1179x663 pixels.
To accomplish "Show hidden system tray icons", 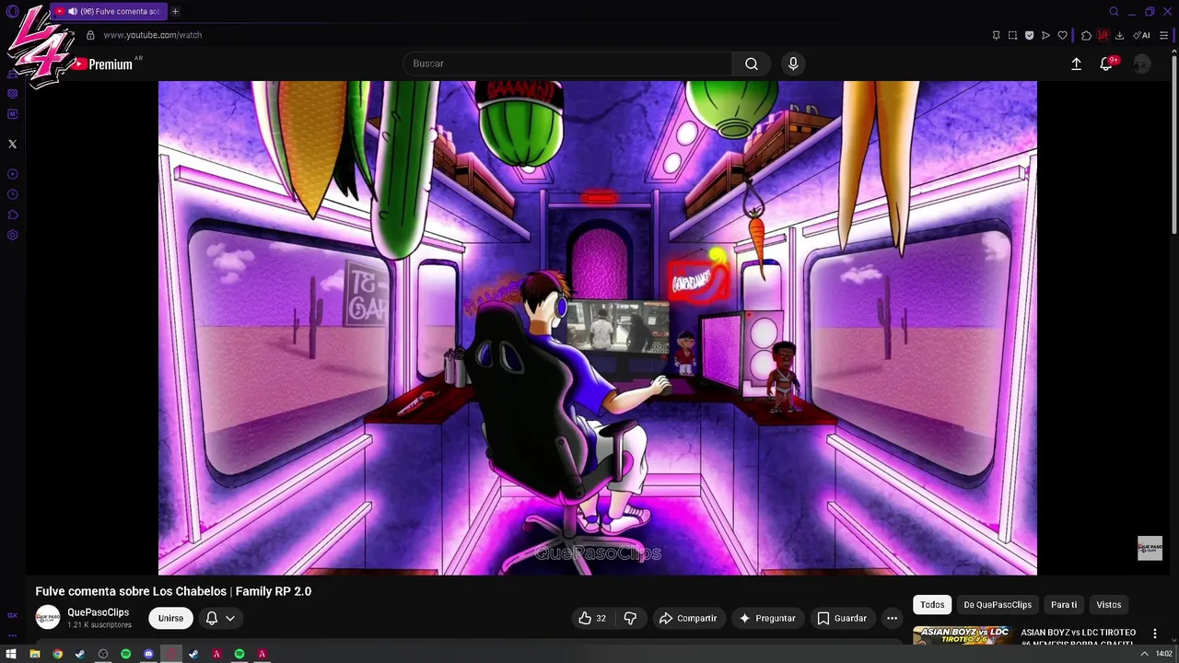I will [x=1144, y=654].
